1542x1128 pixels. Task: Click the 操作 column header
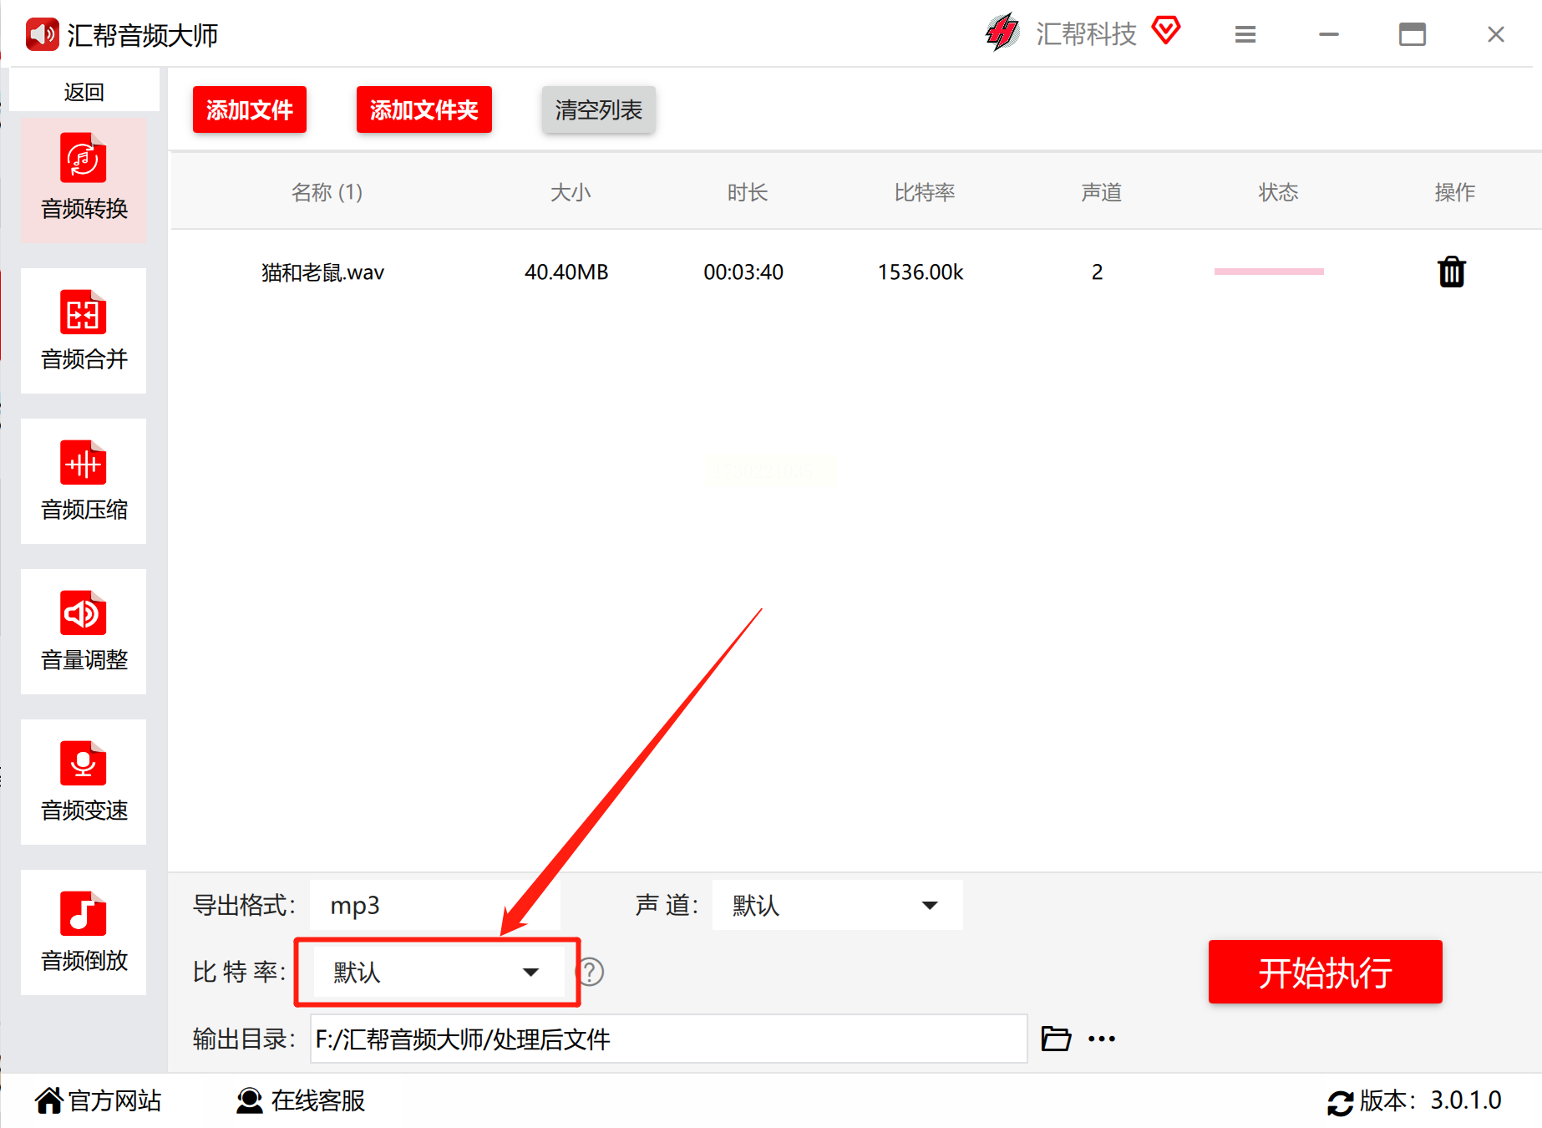(x=1454, y=192)
